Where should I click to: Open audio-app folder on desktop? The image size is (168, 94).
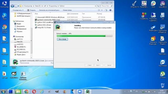(4, 39)
